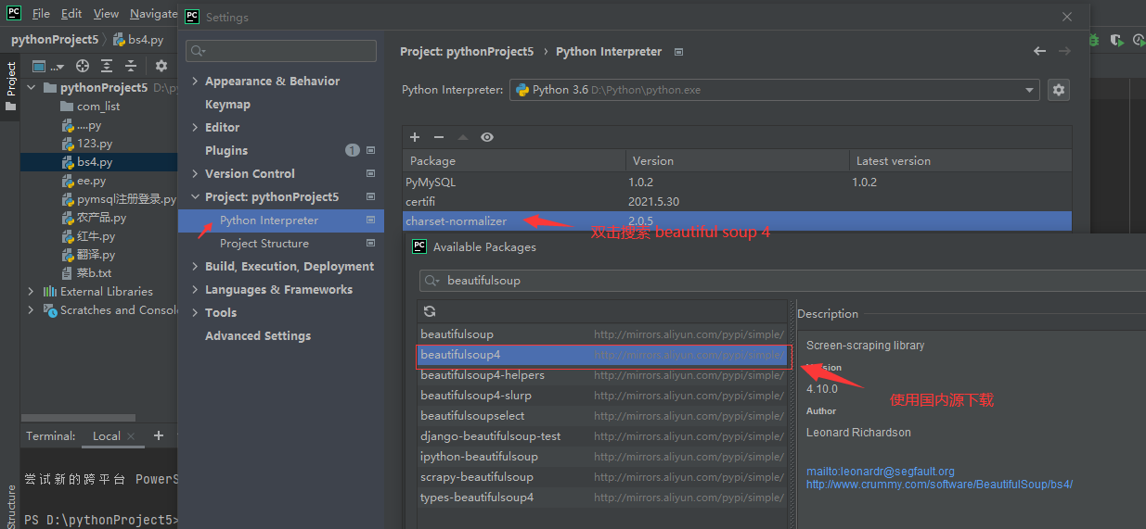
Task: Close the Local terminal tab
Action: click(x=131, y=436)
